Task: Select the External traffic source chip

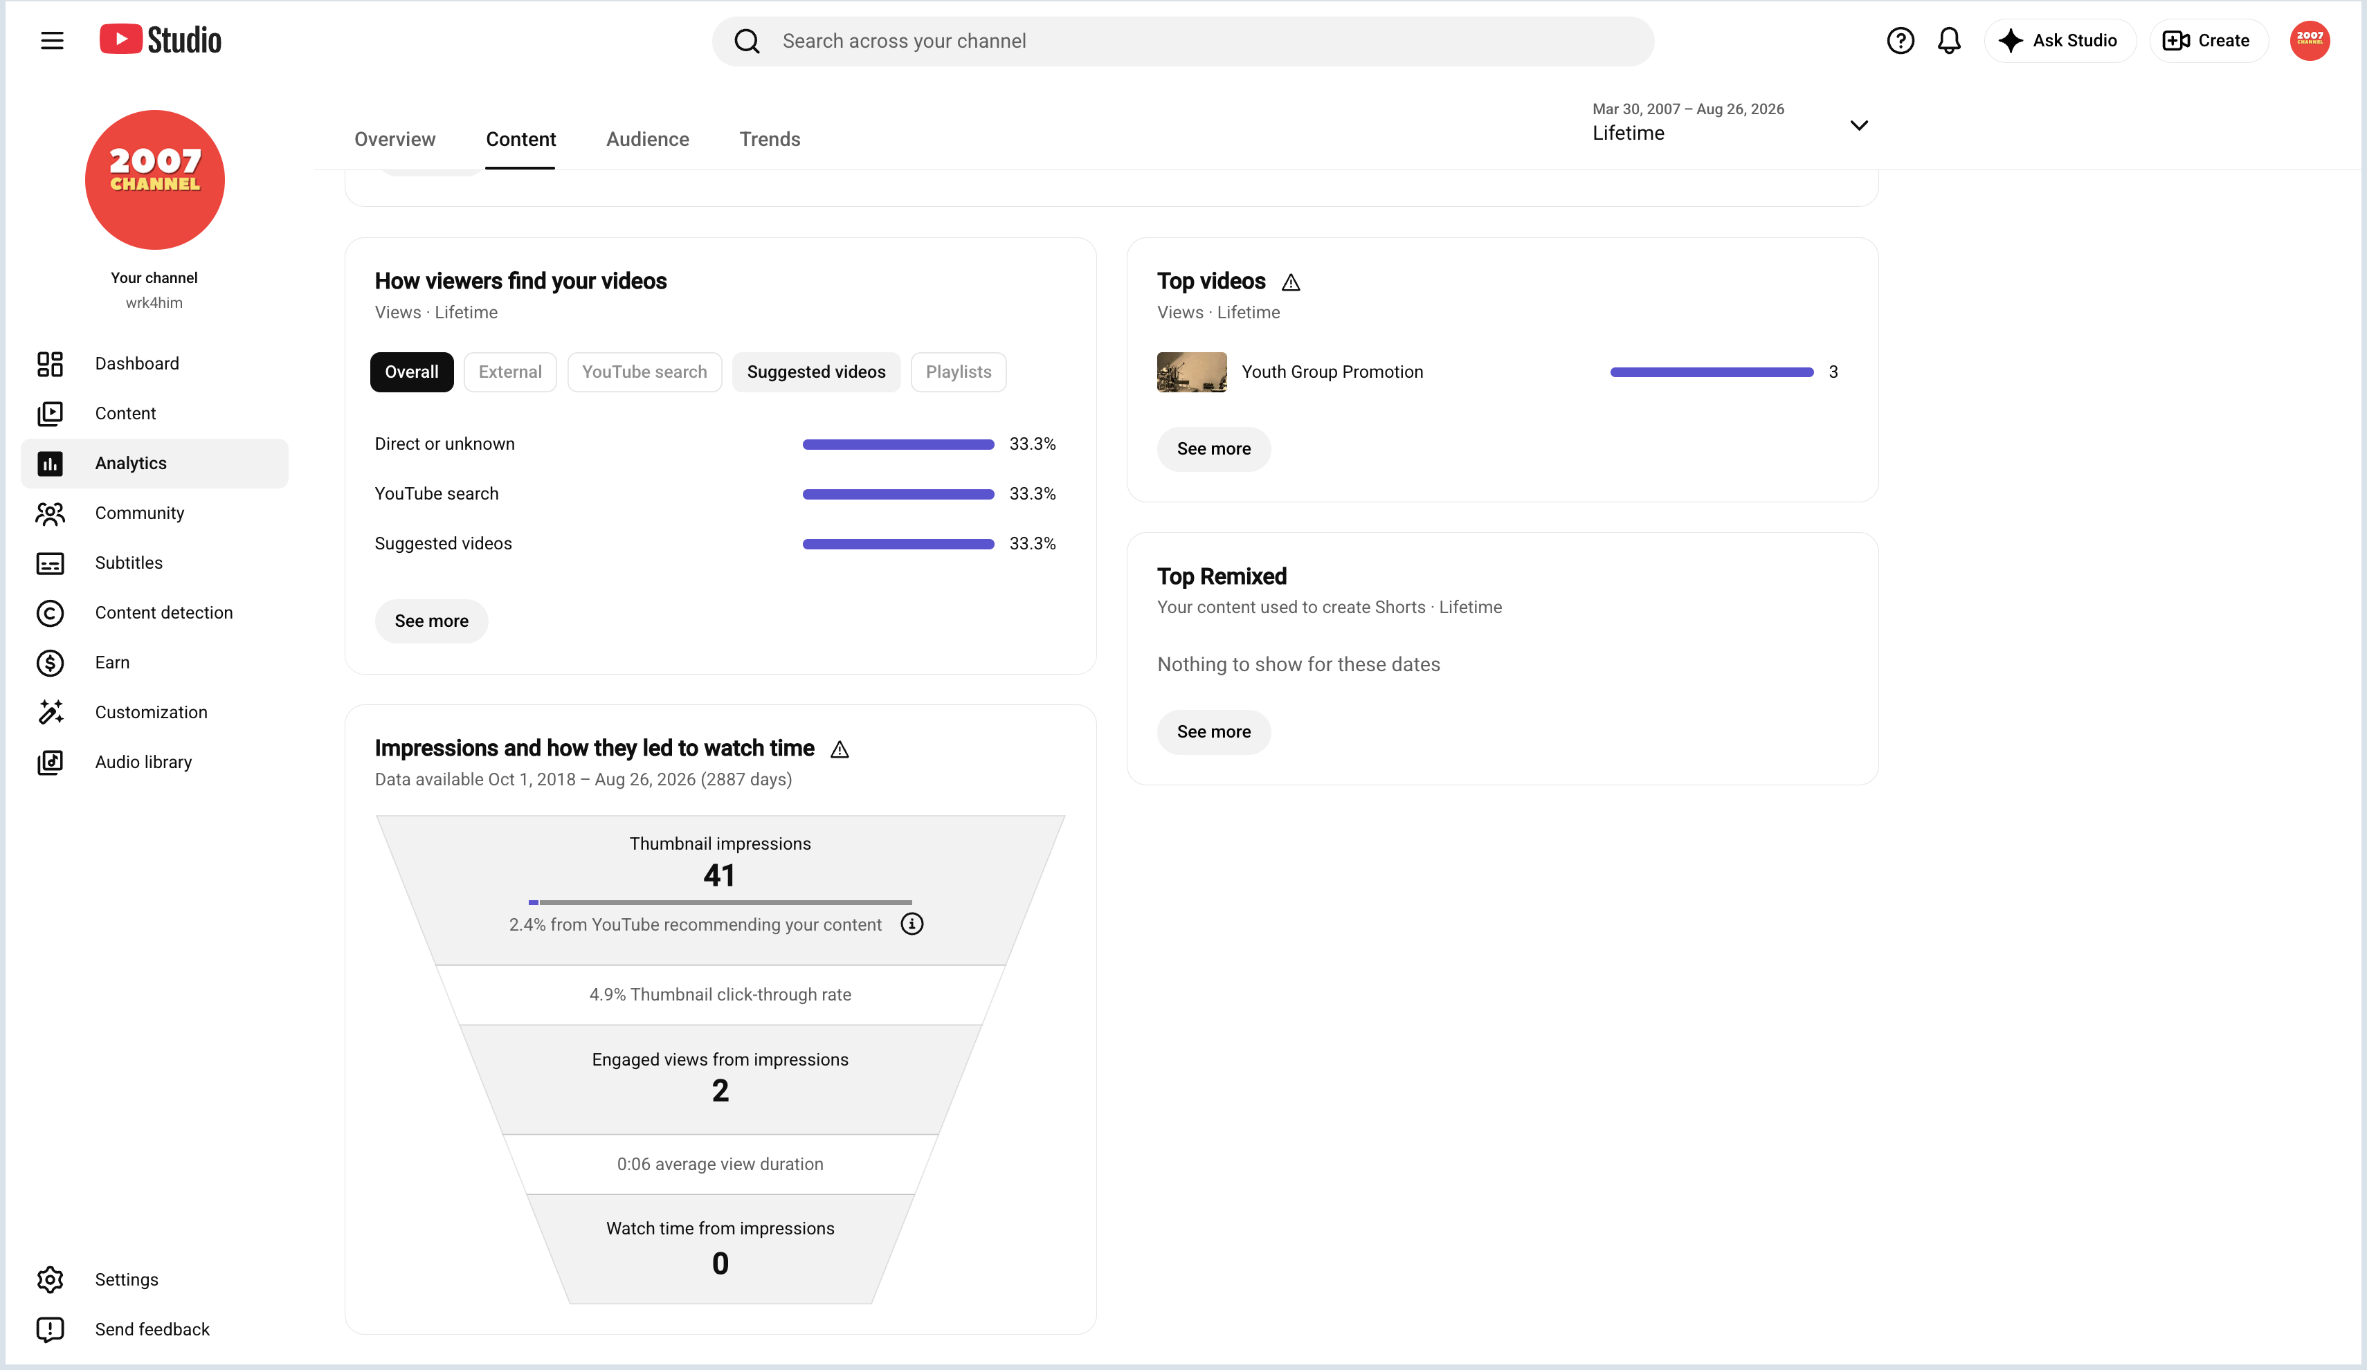Action: click(x=510, y=372)
